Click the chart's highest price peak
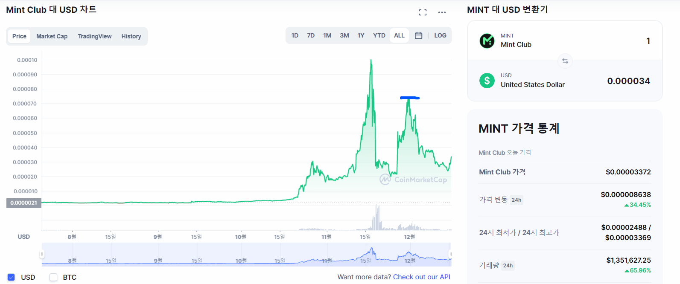 tap(371, 60)
